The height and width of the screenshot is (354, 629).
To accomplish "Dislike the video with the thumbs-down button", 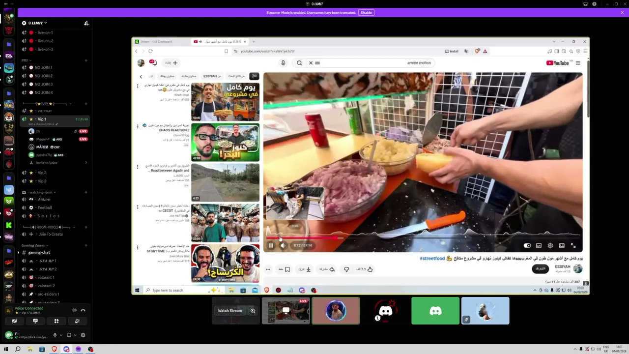I will pos(346,269).
